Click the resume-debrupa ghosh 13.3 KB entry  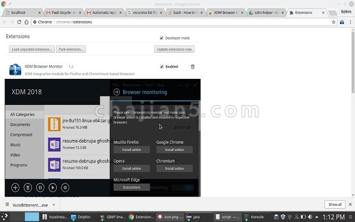coord(79,144)
